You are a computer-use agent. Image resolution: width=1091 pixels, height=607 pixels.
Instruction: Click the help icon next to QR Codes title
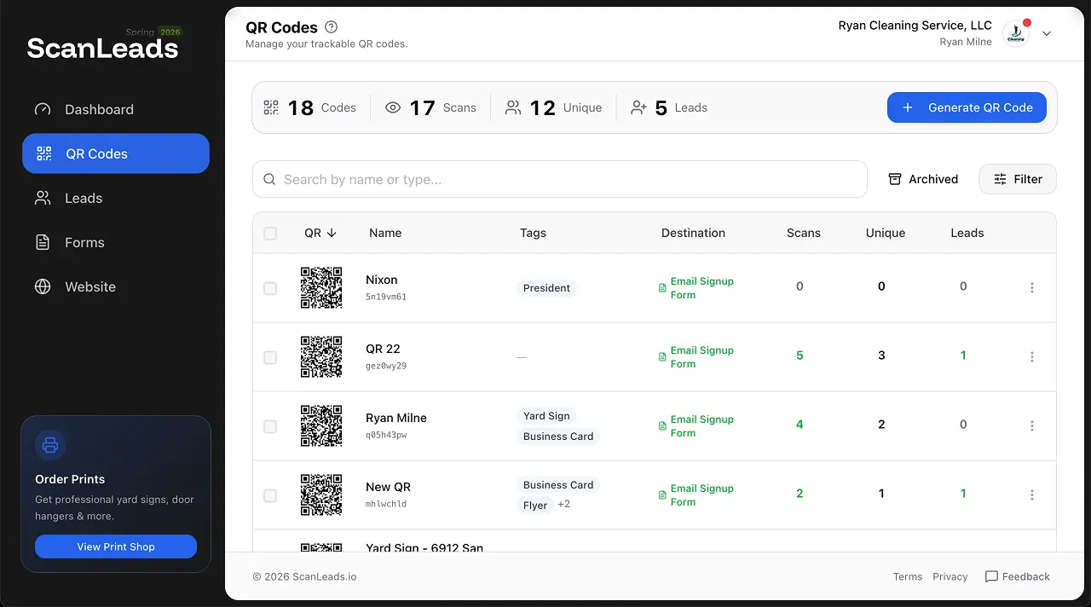click(x=331, y=26)
